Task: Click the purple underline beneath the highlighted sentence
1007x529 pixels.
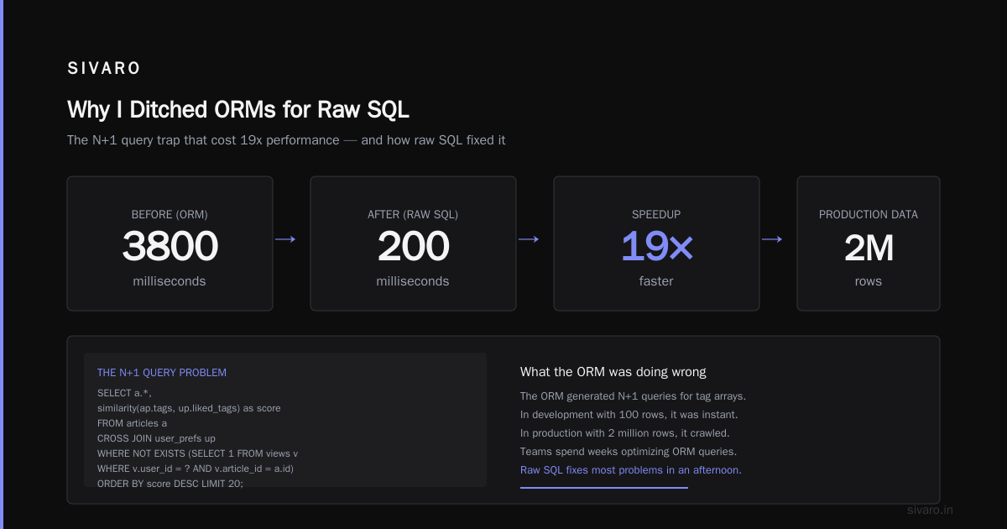Action: (x=604, y=487)
